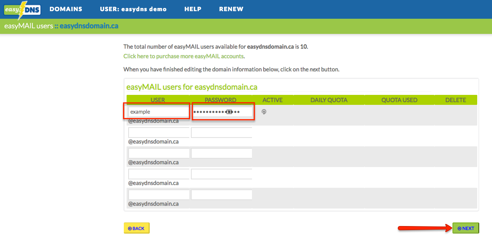Image resolution: width=492 pixels, height=240 pixels.
Task: Select the QUOTA USED column header
Action: 399,100
